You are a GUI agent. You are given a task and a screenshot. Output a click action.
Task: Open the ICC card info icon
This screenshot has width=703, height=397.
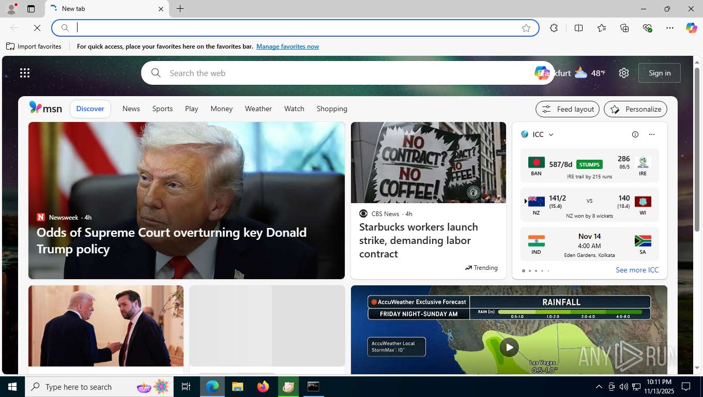point(635,134)
